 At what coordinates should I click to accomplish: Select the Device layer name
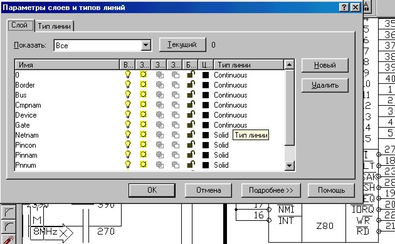(26, 115)
